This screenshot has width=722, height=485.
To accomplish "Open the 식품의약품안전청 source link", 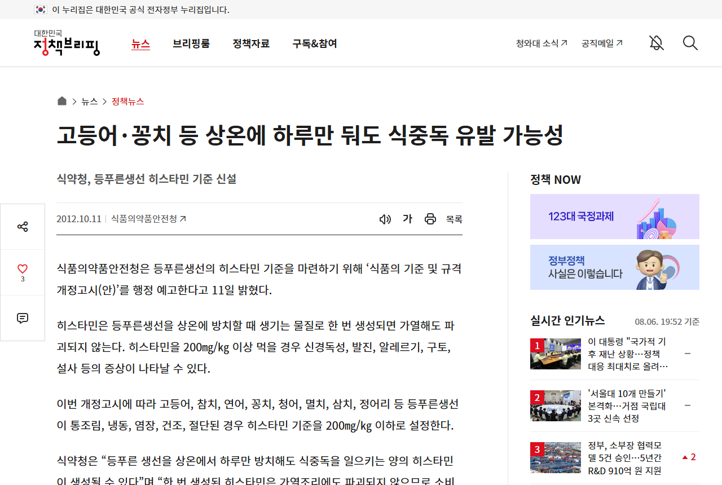I will (x=148, y=219).
